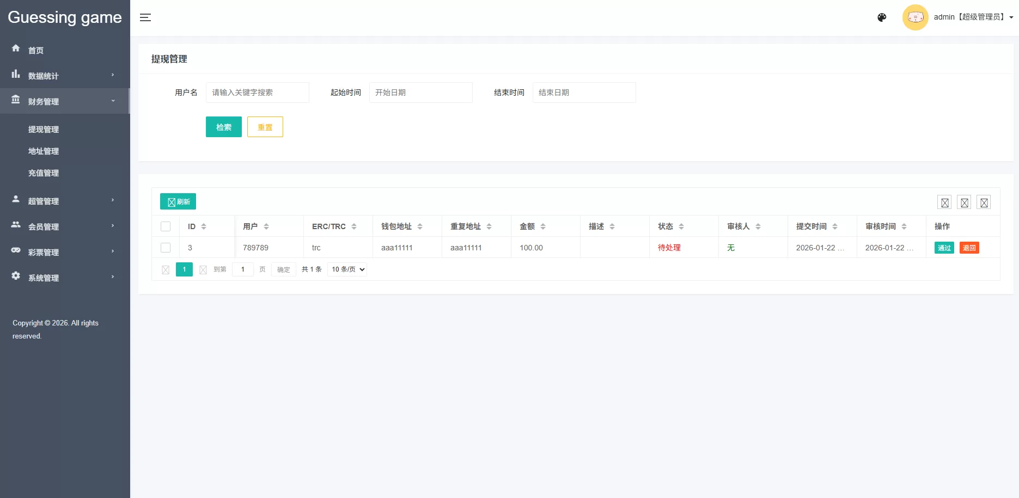The height and width of the screenshot is (498, 1019).
Task: Open 会员管理 member management via its icon
Action: click(x=16, y=226)
